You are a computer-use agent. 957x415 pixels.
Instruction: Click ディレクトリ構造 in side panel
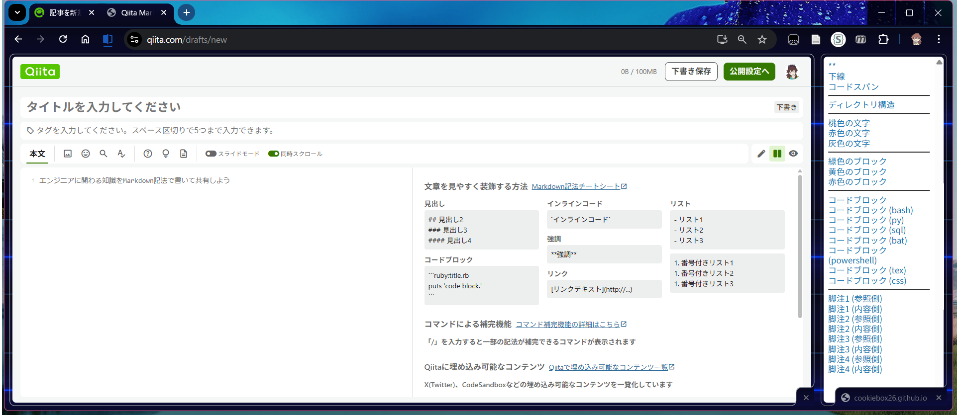(861, 105)
